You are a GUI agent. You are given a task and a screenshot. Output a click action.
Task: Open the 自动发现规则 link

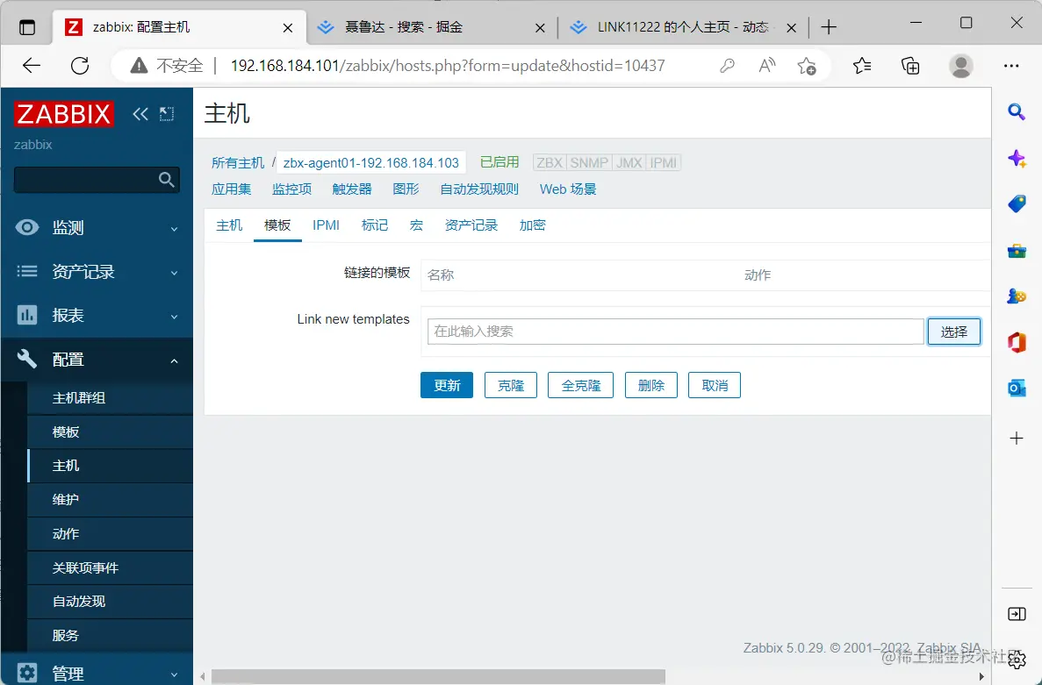(x=479, y=189)
